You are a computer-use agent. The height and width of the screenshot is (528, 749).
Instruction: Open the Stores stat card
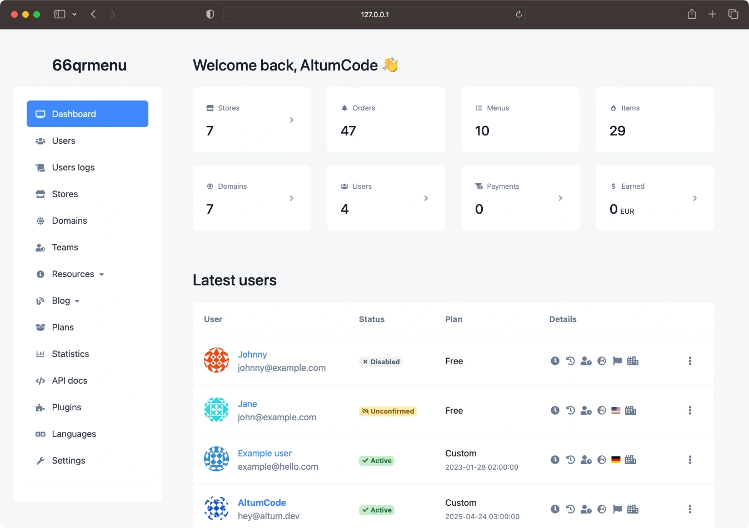[251, 119]
